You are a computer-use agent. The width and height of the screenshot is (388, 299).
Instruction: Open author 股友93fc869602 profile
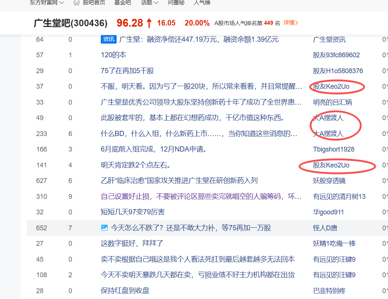click(336, 55)
